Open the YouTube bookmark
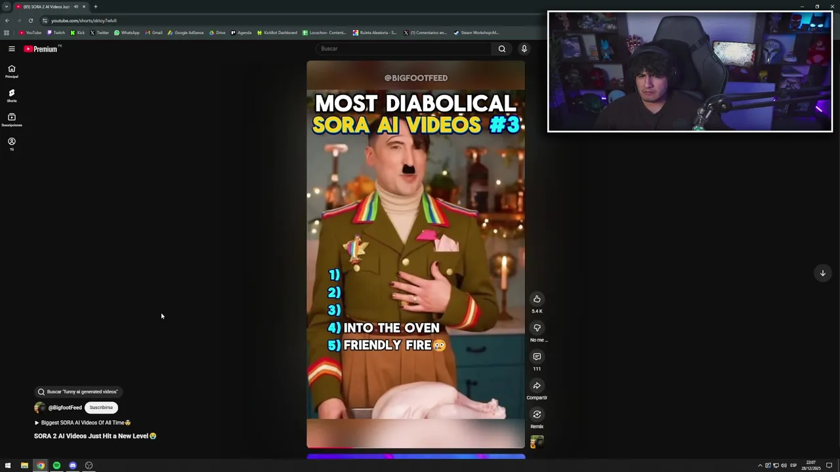840x472 pixels. [x=30, y=33]
